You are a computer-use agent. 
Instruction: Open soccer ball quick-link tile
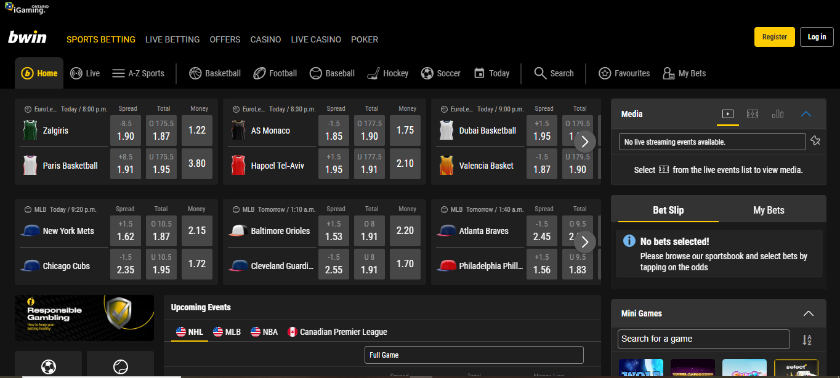pos(48,364)
